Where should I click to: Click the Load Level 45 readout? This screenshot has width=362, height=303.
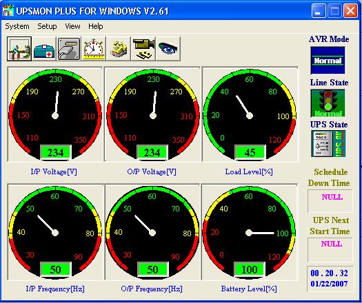pyautogui.click(x=250, y=152)
